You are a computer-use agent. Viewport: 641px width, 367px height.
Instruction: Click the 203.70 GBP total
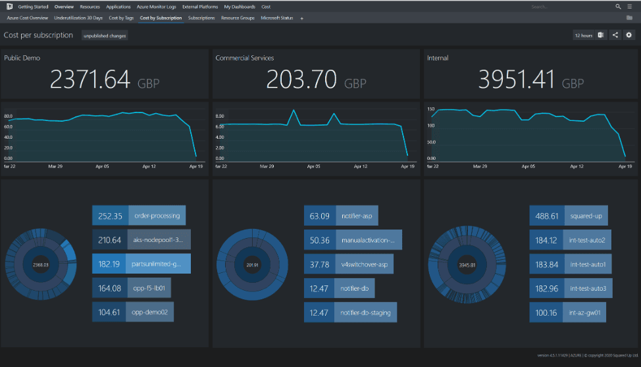pos(316,80)
